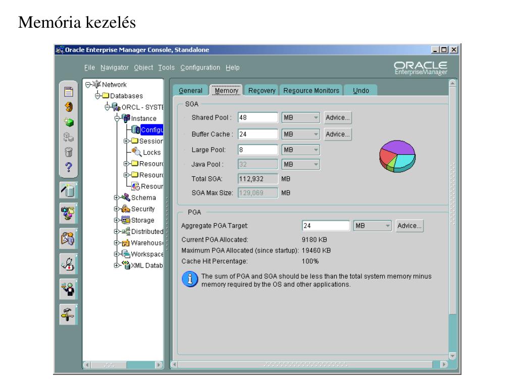Click the green create object icon
Image resolution: width=517 pixels, height=387 pixels.
coord(69,122)
